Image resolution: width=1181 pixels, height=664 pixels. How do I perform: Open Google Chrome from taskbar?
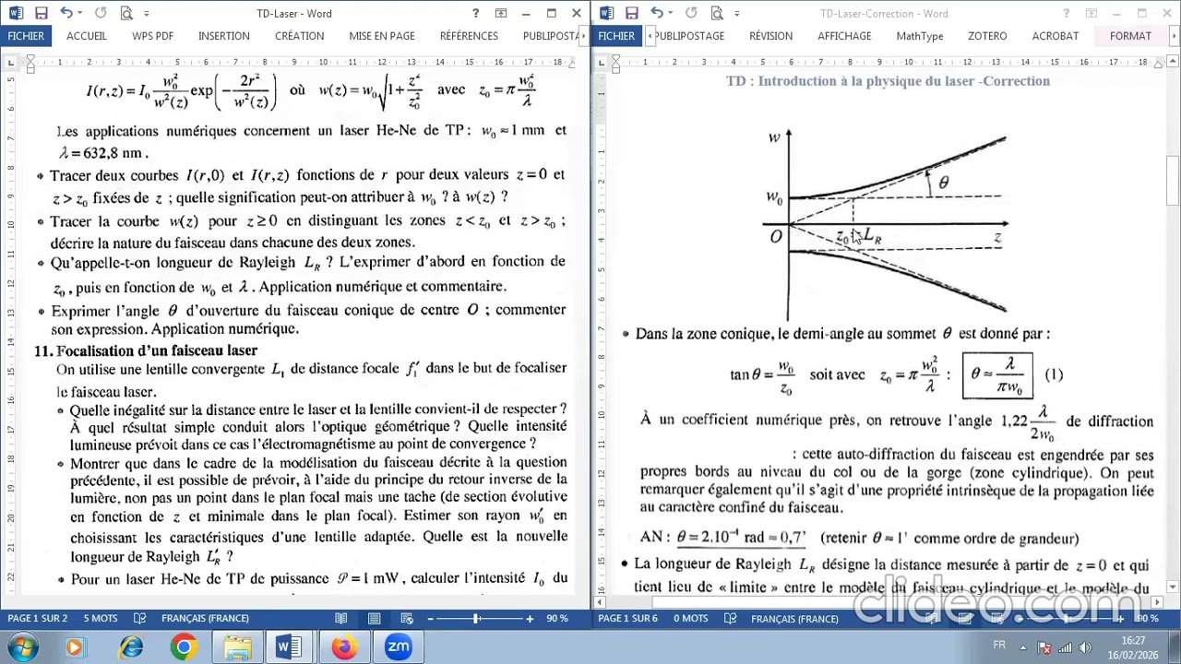184,647
